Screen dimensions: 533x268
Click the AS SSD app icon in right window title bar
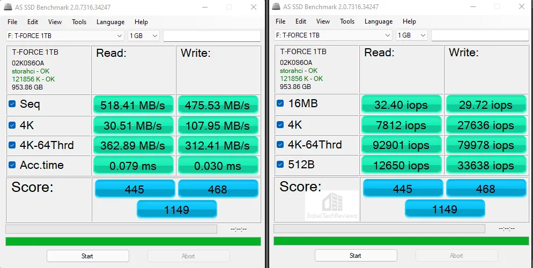click(276, 6)
